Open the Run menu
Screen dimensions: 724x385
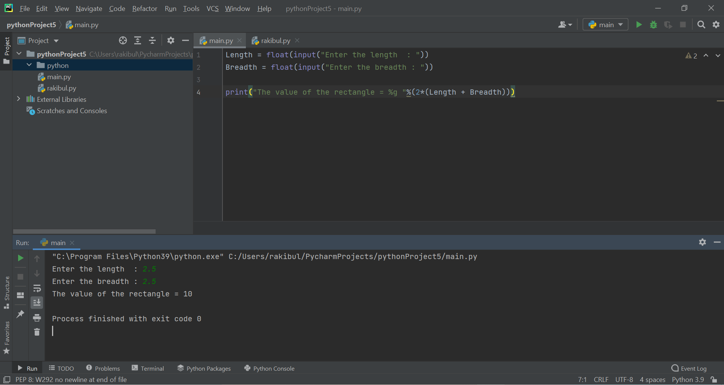click(x=170, y=8)
